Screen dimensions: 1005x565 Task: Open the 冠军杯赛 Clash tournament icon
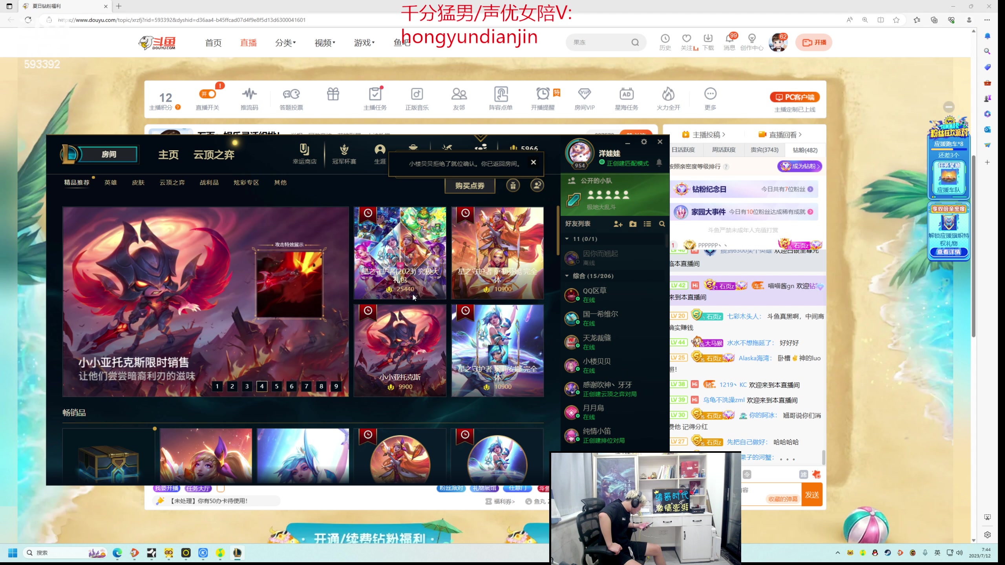pos(344,153)
